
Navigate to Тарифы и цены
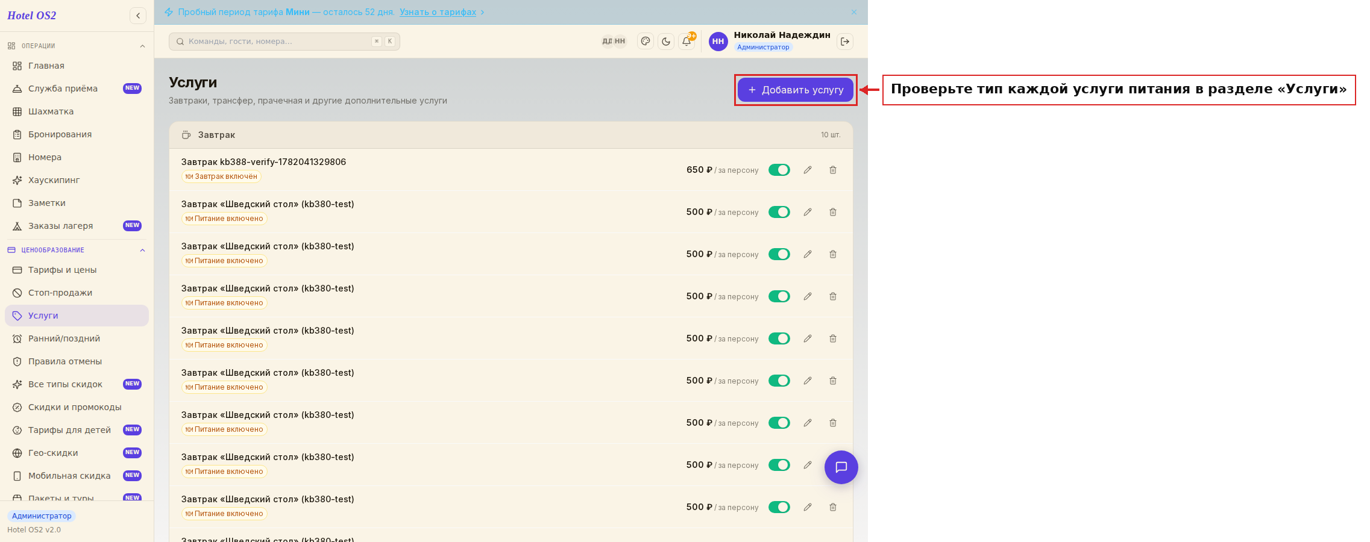pyautogui.click(x=77, y=270)
